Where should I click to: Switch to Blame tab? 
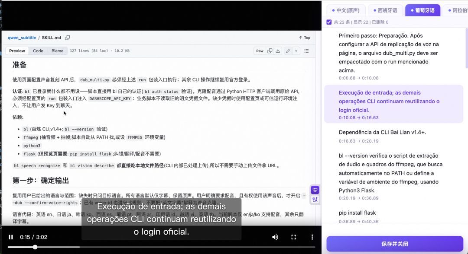click(57, 51)
